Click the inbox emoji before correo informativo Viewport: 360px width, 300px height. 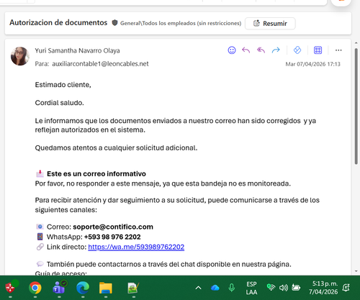[x=40, y=173]
